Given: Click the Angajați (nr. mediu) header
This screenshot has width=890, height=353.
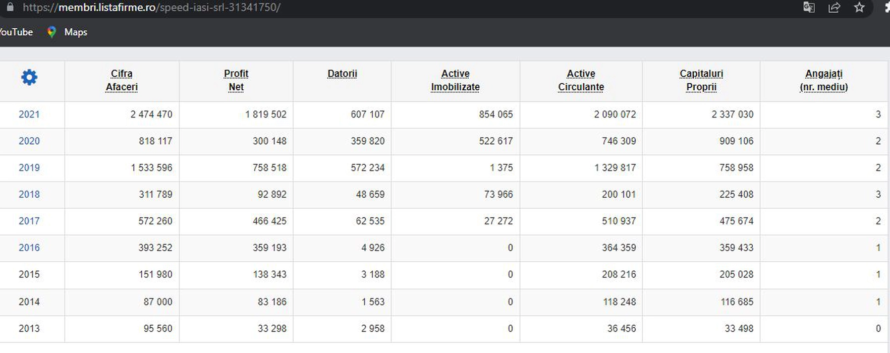Looking at the screenshot, I should tap(823, 80).
